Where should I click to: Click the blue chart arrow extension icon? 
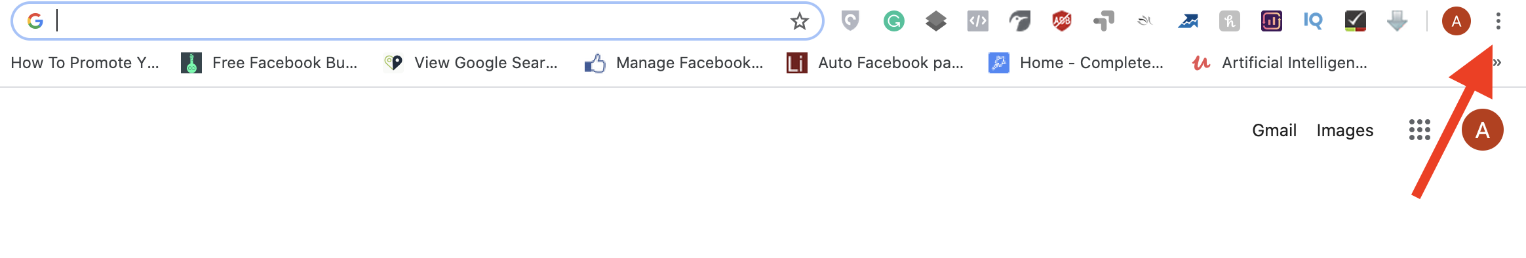[1187, 22]
